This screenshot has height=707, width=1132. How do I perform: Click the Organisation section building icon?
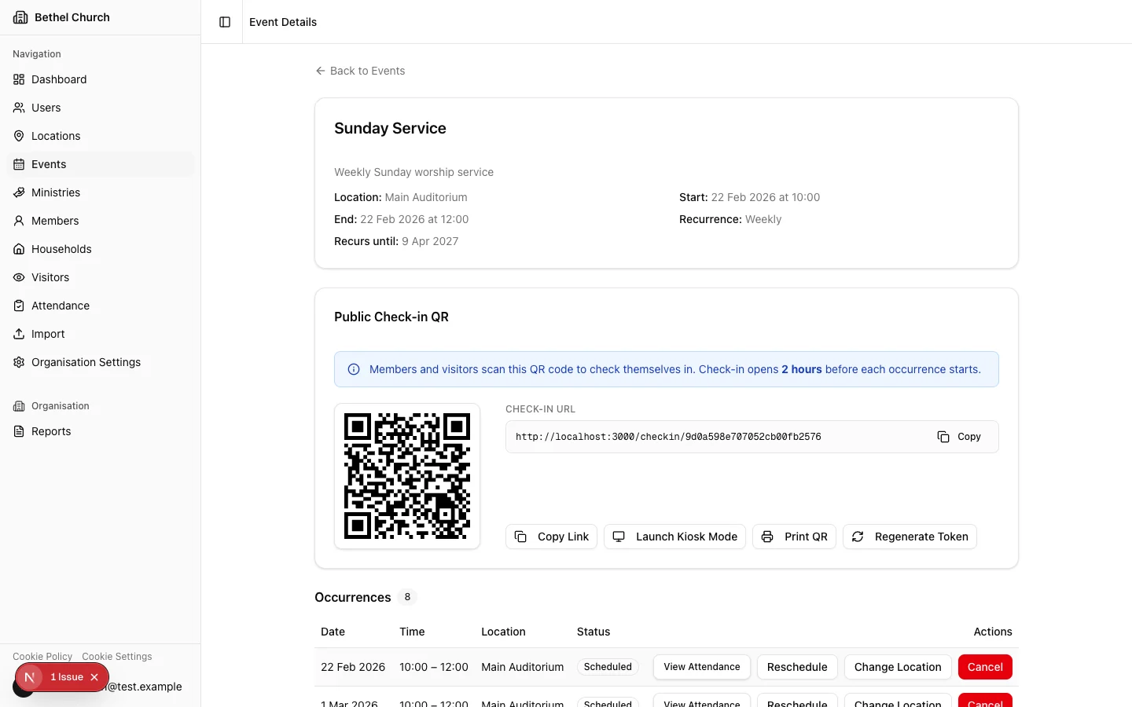coord(19,406)
